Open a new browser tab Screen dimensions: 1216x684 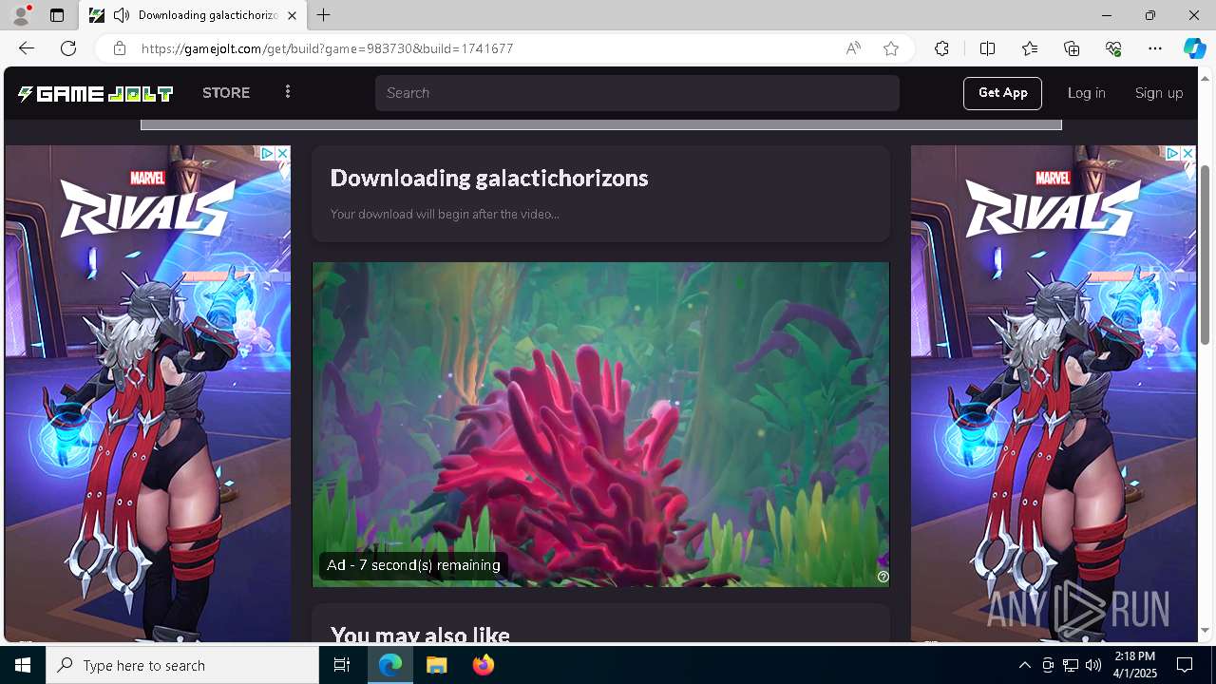[324, 15]
